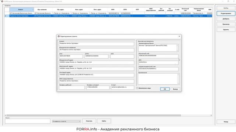236x132 pixels.
Task: Click the Фактический адрес field
Action: [x=97, y=69]
